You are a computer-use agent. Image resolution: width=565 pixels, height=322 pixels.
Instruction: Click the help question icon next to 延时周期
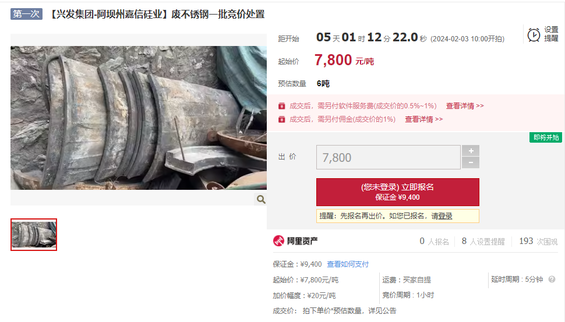click(552, 279)
